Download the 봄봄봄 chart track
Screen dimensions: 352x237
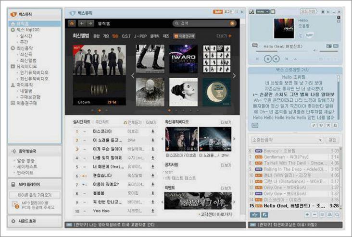click(x=153, y=193)
